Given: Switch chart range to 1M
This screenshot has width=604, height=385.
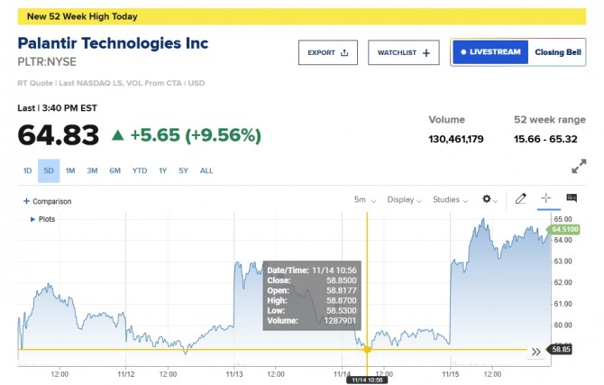Looking at the screenshot, I should [70, 170].
